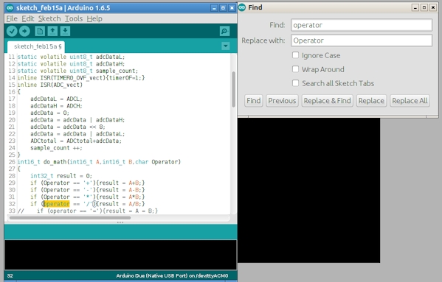Open the Tools menu
The width and height of the screenshot is (442, 282).
74,18
